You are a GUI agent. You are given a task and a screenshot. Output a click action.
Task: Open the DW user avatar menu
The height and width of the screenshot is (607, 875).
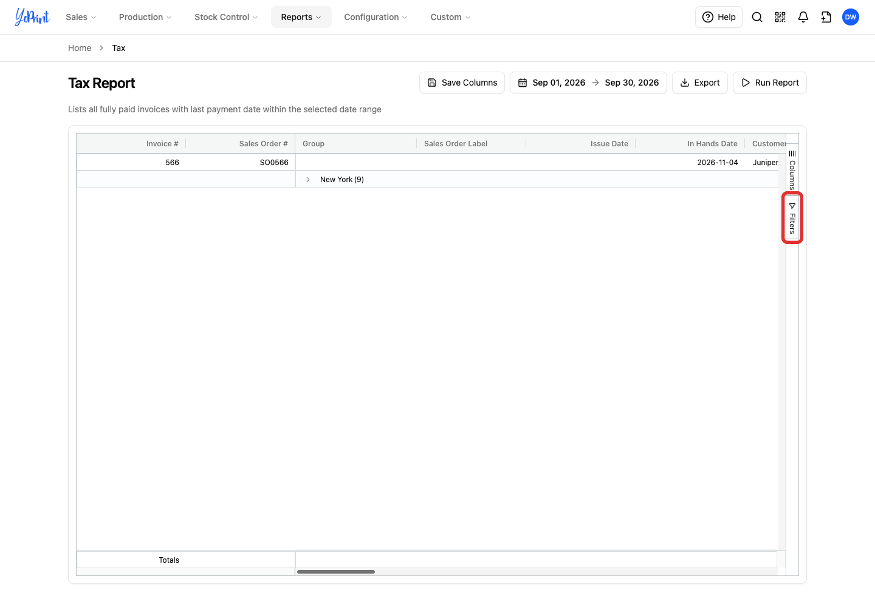pos(851,17)
